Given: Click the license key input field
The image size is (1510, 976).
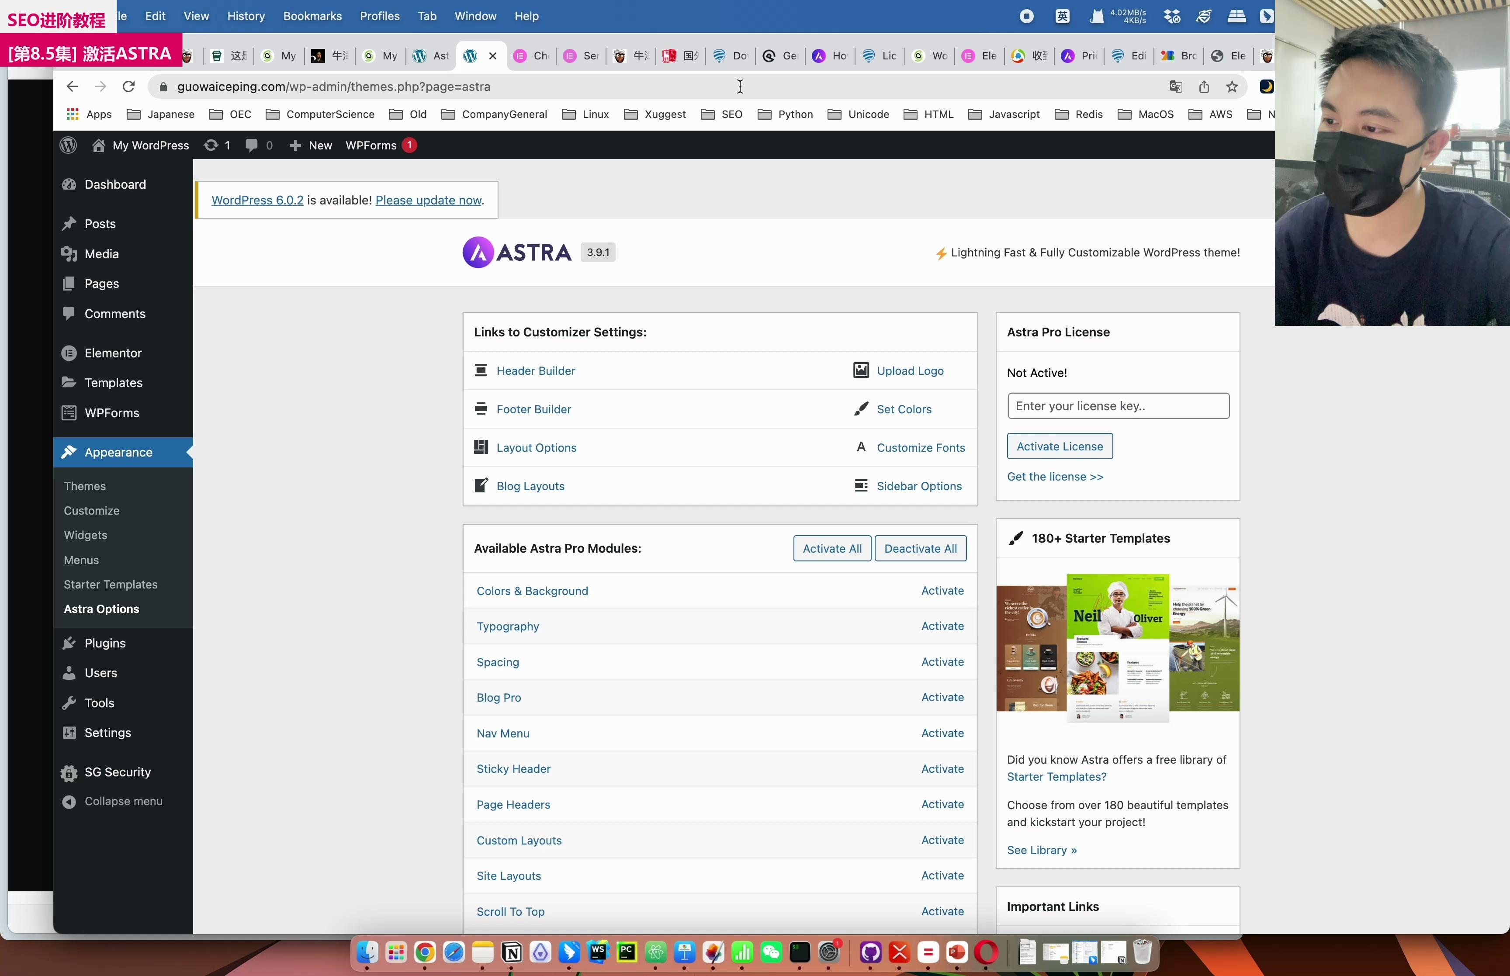Looking at the screenshot, I should 1118,405.
